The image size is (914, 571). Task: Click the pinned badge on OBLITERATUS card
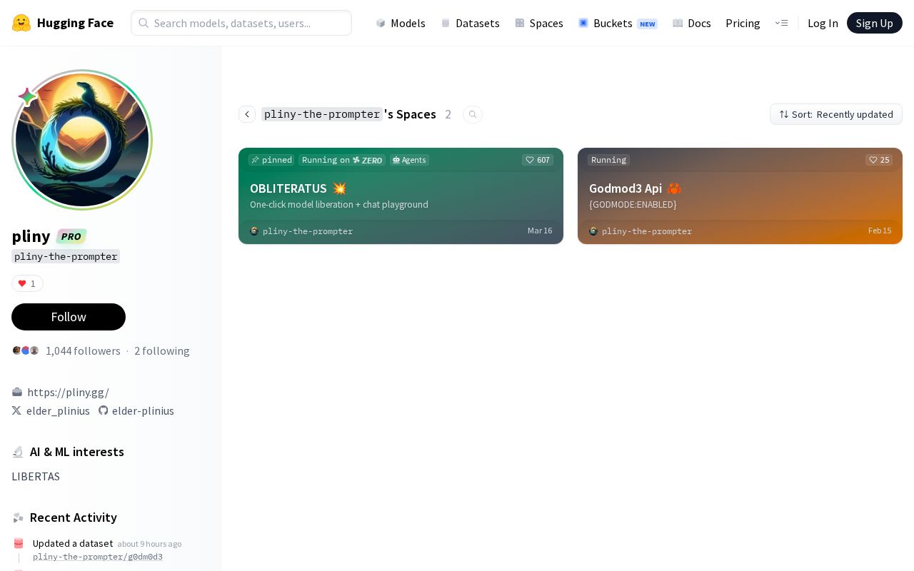[x=272, y=160]
